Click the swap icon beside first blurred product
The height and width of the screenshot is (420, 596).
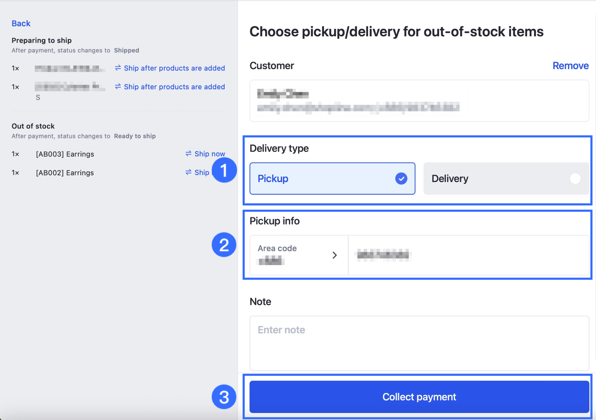point(118,68)
